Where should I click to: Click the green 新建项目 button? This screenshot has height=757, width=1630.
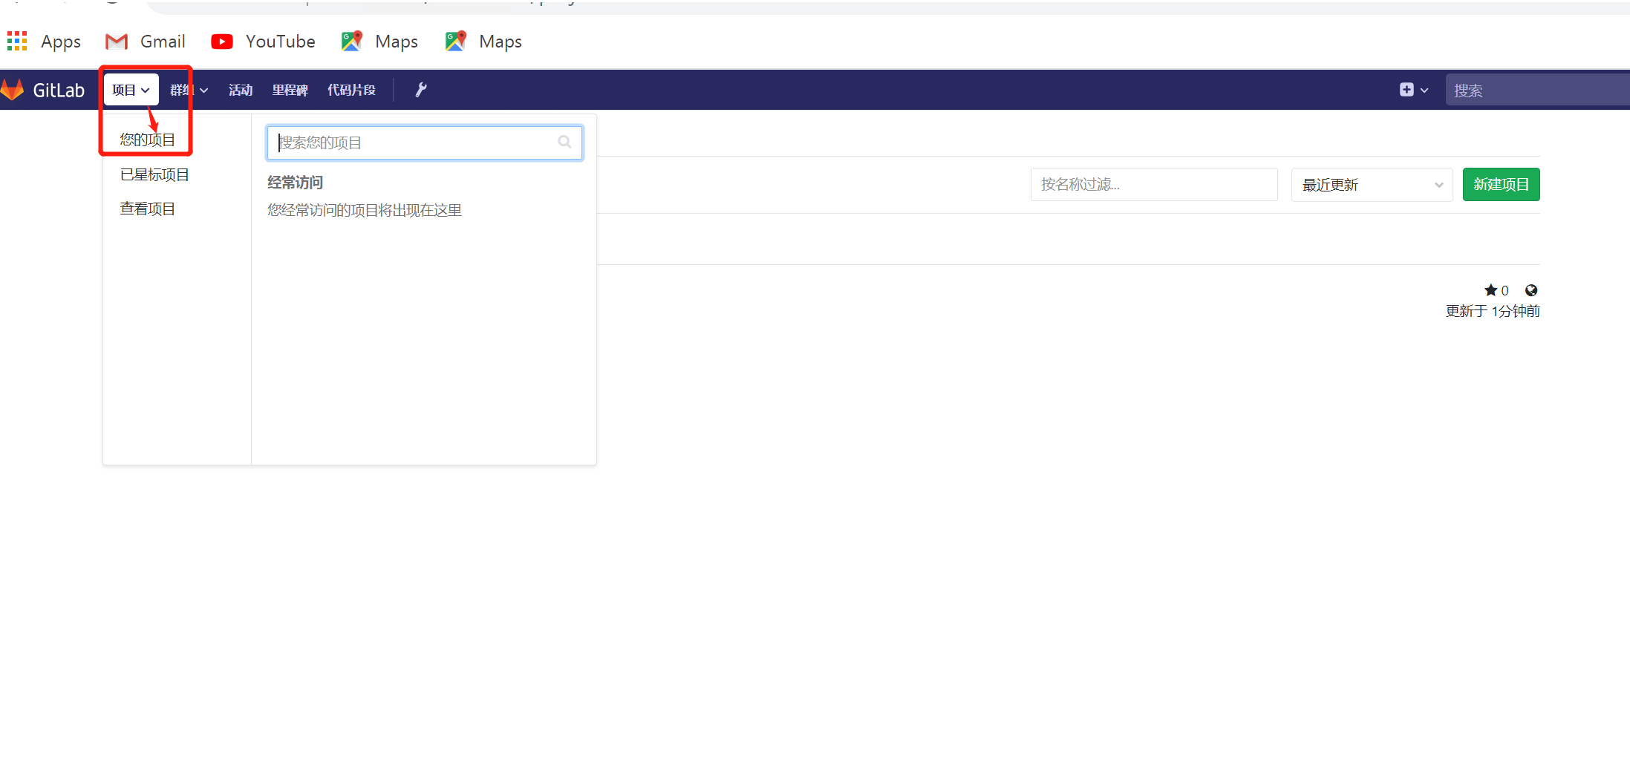pos(1501,184)
